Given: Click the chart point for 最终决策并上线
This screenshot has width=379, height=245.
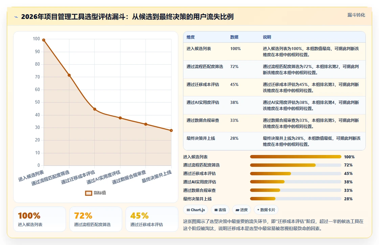Looking at the screenshot, I should pyautogui.click(x=171, y=131).
